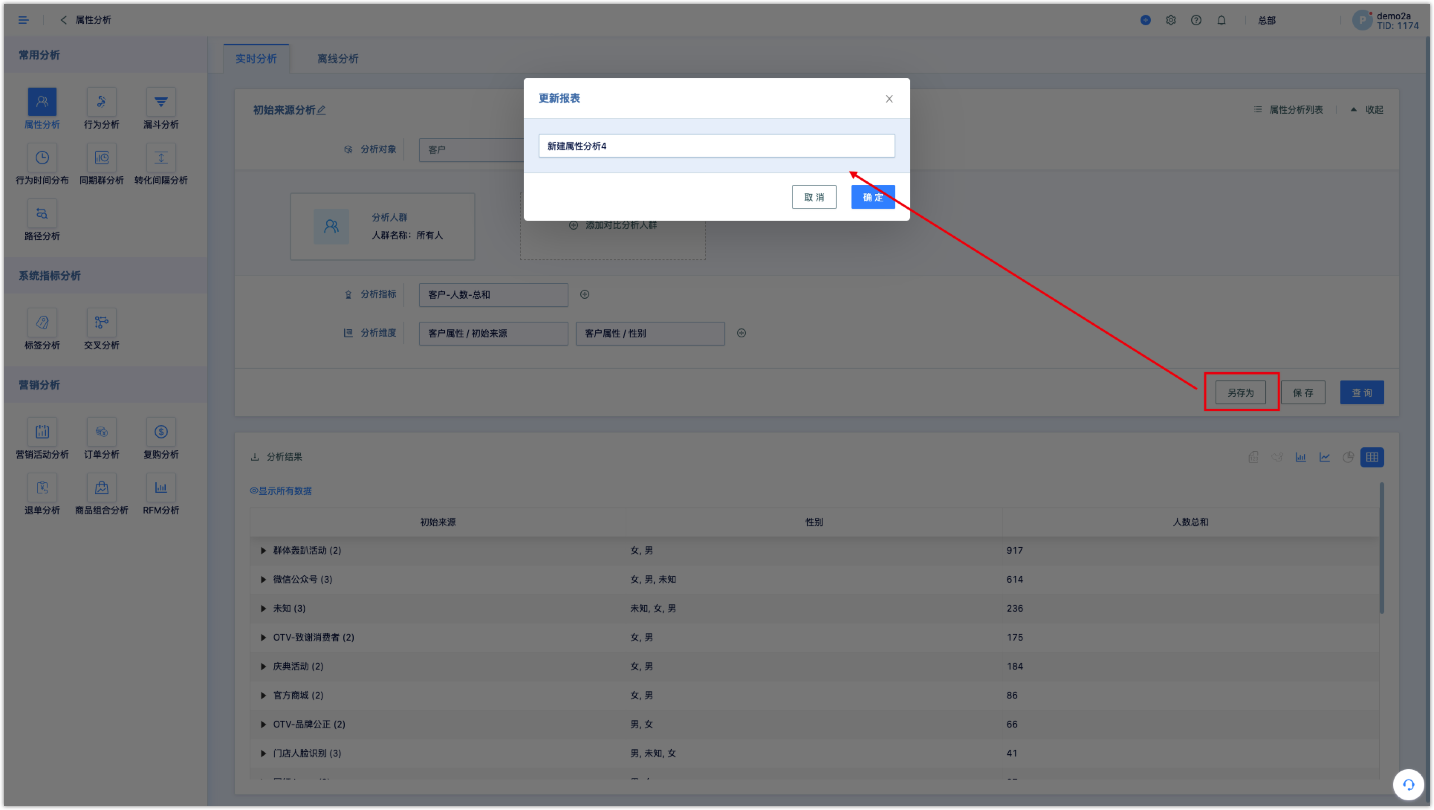
Task: Confirm with 确定 button
Action: (872, 197)
